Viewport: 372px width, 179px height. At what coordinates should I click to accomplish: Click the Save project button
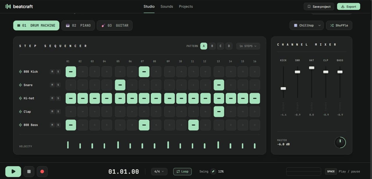point(319,6)
